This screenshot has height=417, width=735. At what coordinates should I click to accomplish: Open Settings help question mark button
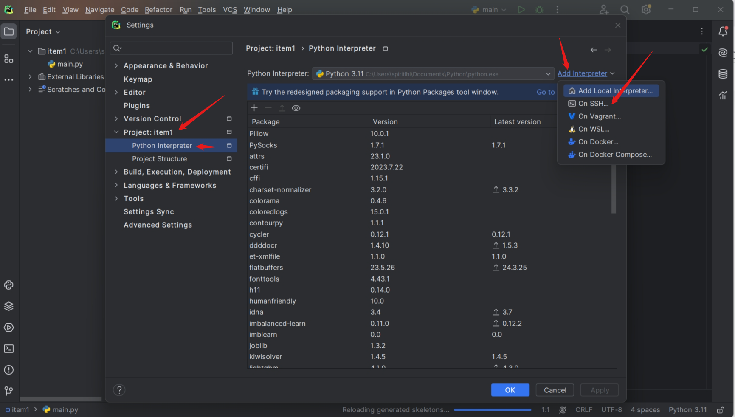[x=119, y=390]
